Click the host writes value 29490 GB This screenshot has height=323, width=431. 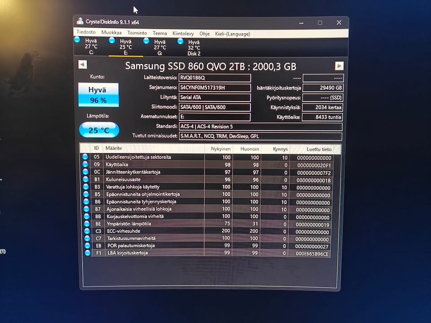323,88
